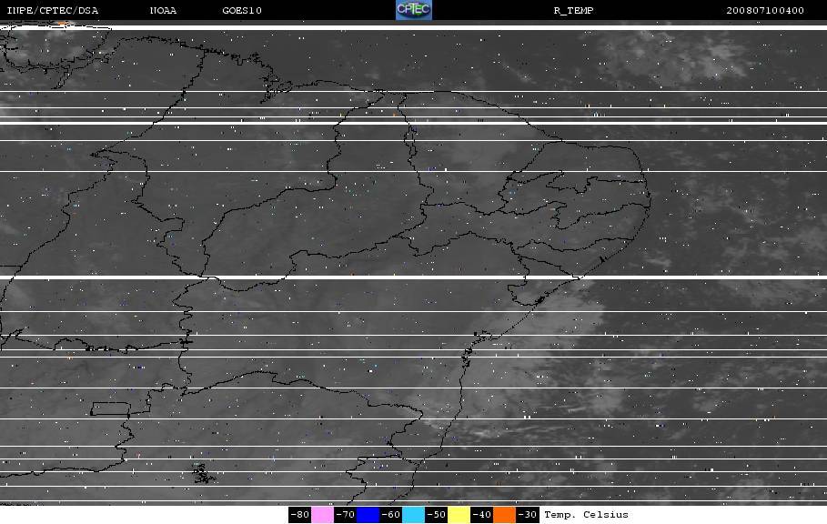Click the -40 legend value
The height and width of the screenshot is (524, 827).
click(x=481, y=515)
